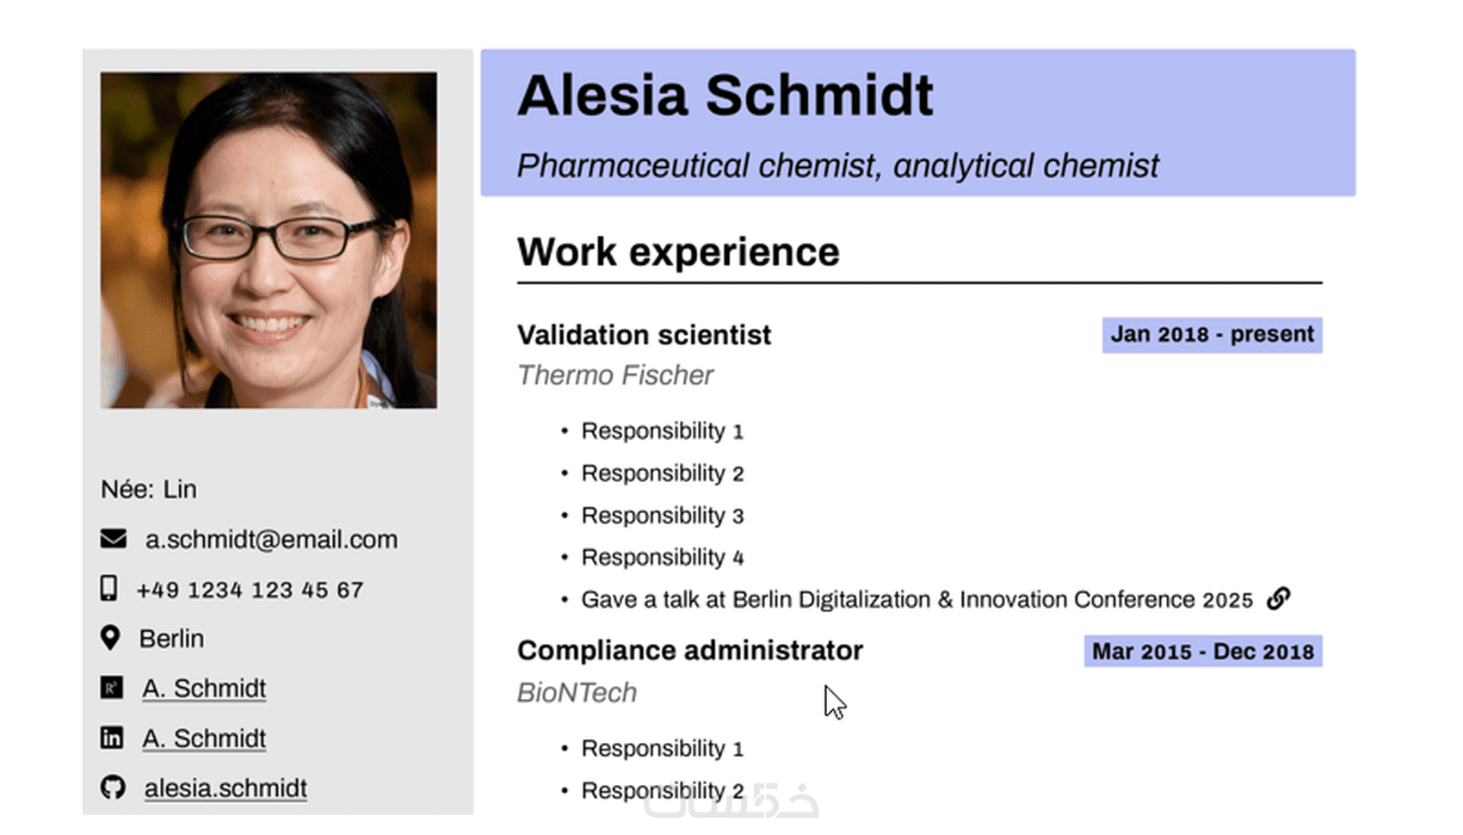Click the phone number +49 1234 123 45 67
Viewport: 1463px width, 835px height.
pyautogui.click(x=250, y=590)
